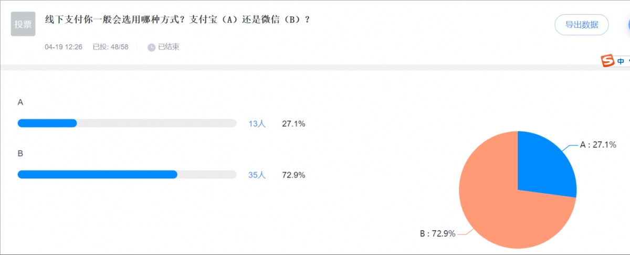
Task: Click the 04-19 12:26 timestamp
Action: point(64,47)
